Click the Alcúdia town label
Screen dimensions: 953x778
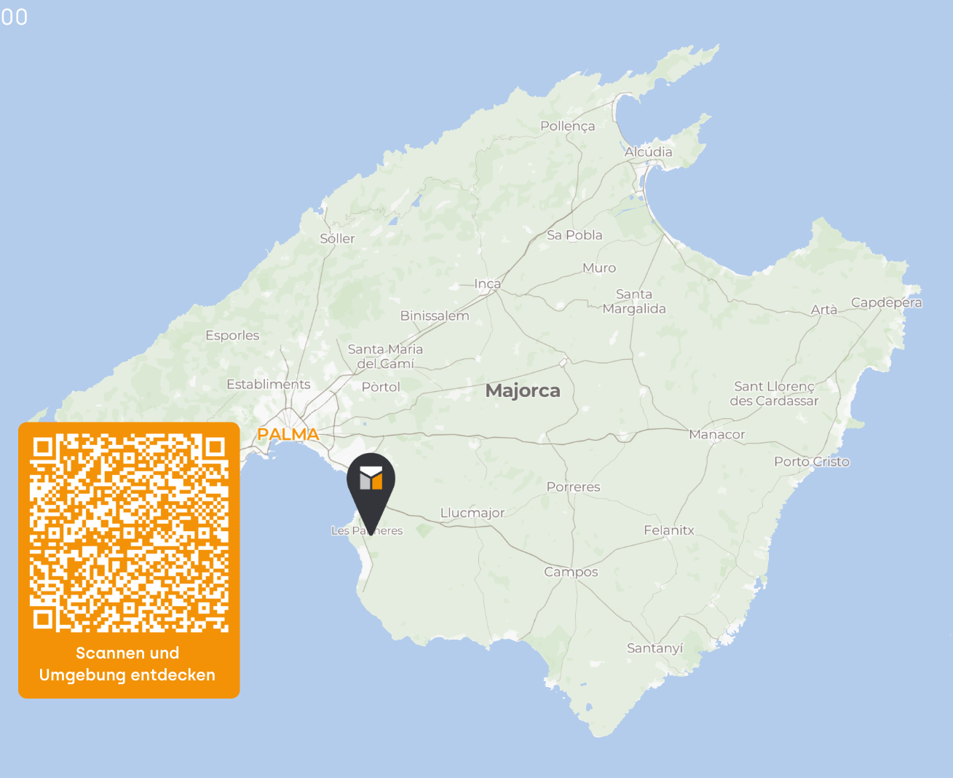click(x=648, y=152)
